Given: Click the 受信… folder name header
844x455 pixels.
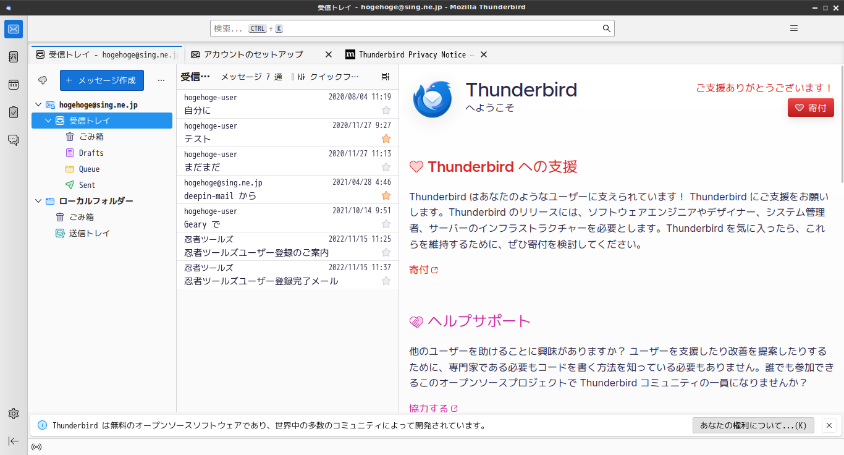Looking at the screenshot, I should 195,77.
